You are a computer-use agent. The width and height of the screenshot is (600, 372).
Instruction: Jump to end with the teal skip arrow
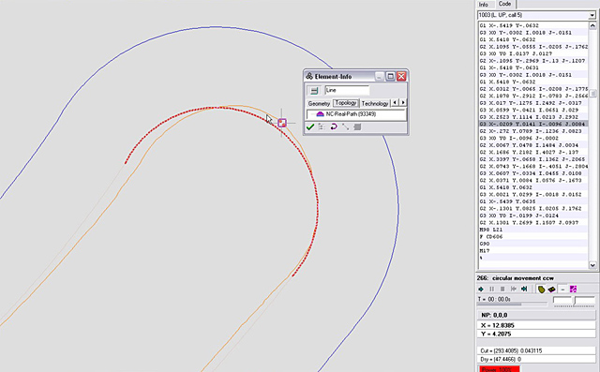[524, 289]
